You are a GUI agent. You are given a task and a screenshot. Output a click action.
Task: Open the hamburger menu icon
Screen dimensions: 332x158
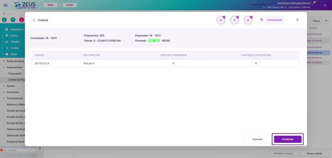tap(5, 5)
